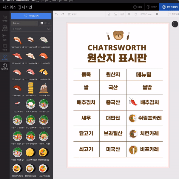The width and height of the screenshot is (179, 179).
Task: Click the redo arrow in toolbar
Action: coord(63,14)
